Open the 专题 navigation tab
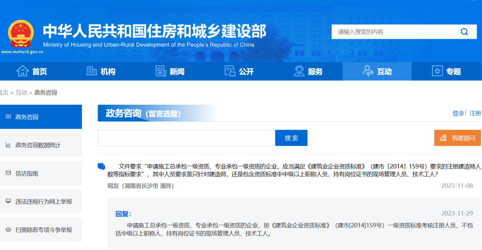Screen dimensions: 482x250 pyautogui.click(x=446, y=71)
